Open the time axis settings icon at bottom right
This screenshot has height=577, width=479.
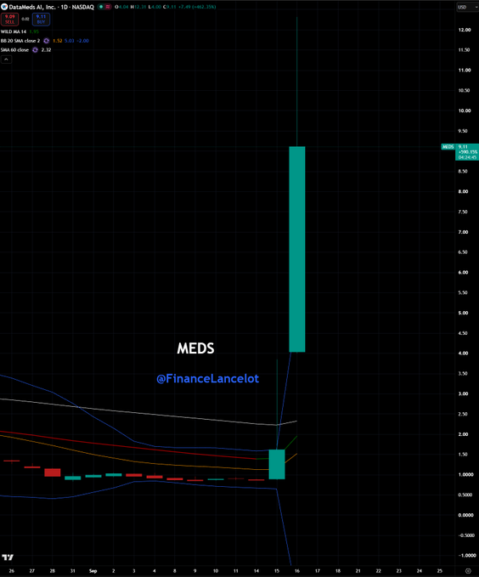[468, 571]
